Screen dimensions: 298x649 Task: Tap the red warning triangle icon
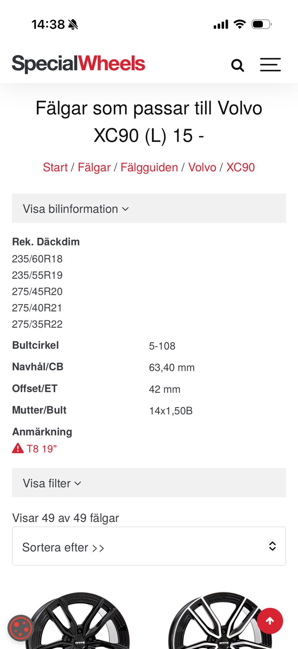[x=18, y=448]
